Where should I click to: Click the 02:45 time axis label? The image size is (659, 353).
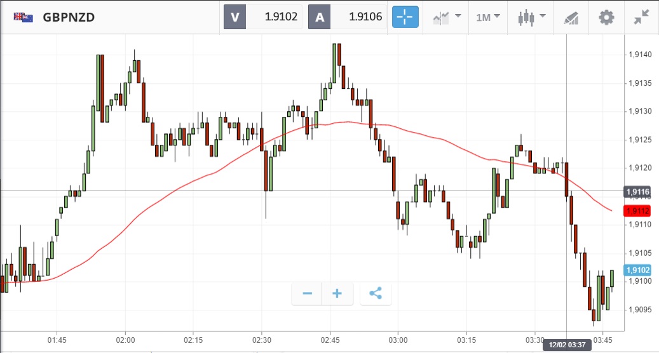click(x=330, y=340)
